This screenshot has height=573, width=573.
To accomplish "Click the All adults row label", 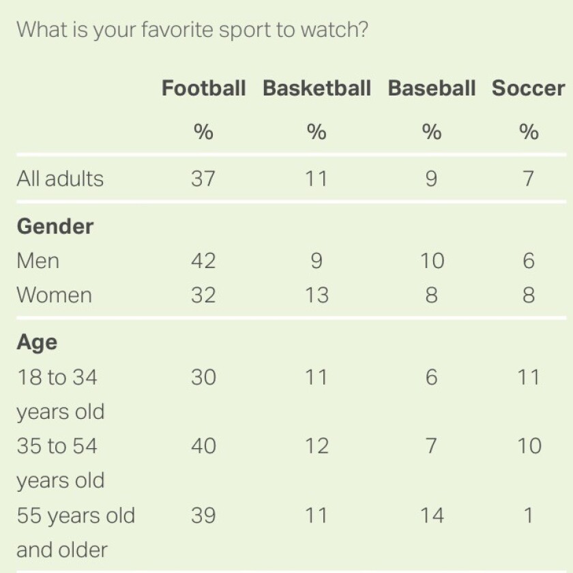I will [60, 179].
